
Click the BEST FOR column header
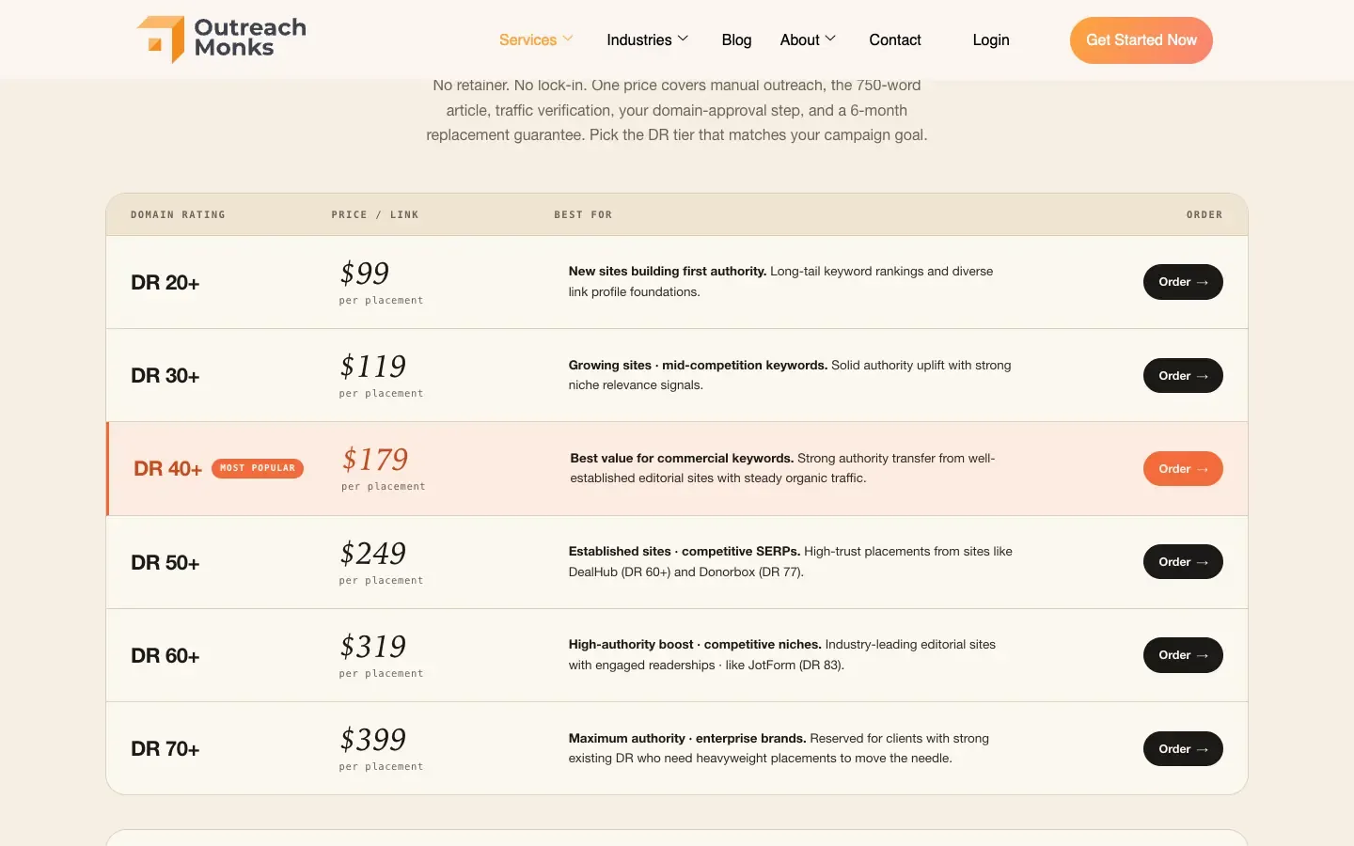pos(583,215)
